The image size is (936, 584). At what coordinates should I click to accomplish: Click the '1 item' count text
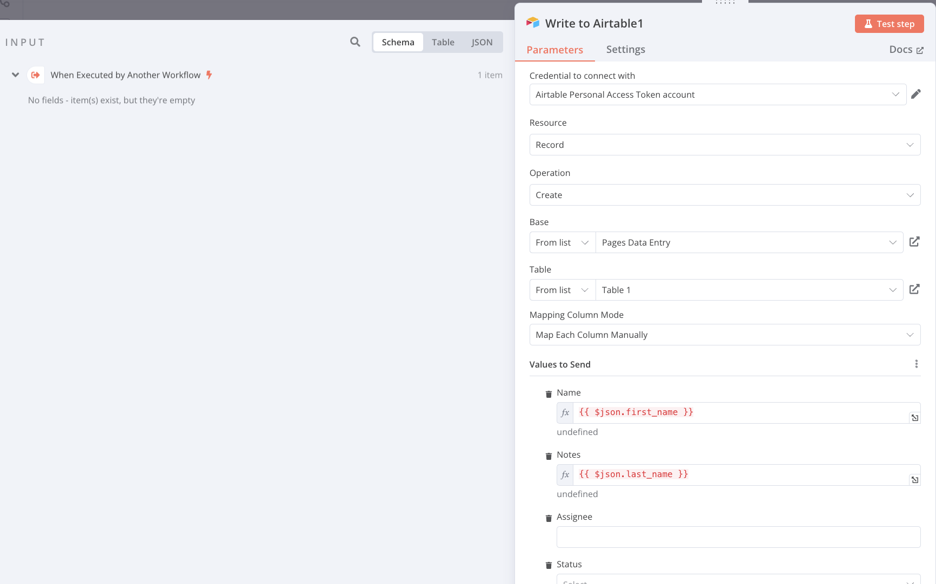pos(490,75)
